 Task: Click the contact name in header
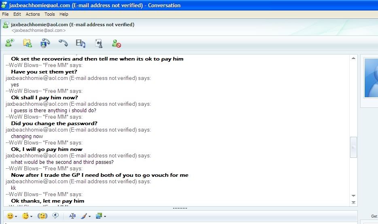coord(72,25)
